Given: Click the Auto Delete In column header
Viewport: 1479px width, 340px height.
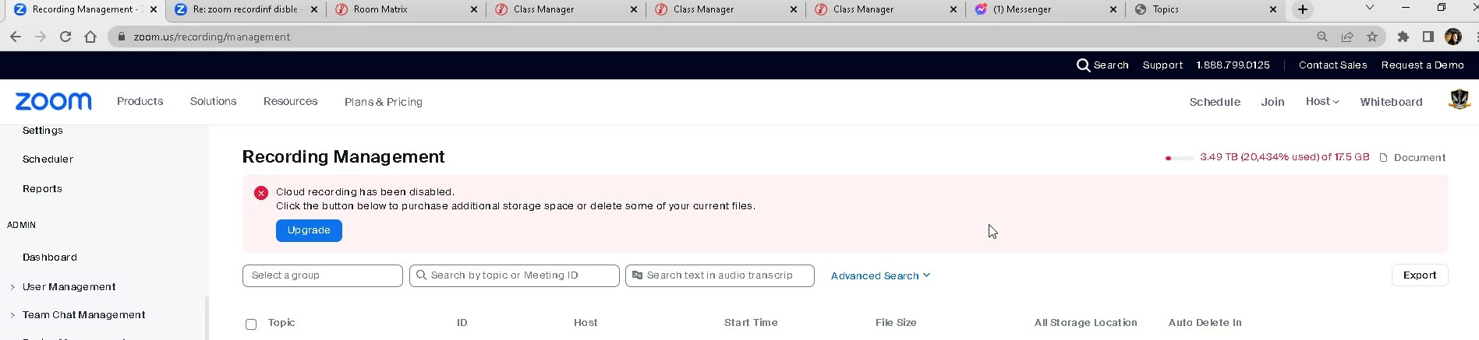Looking at the screenshot, I should 1205,323.
